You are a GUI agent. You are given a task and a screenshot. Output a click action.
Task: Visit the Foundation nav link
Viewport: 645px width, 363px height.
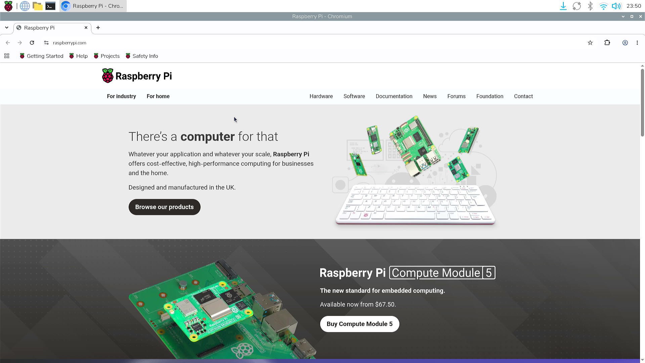point(490,96)
